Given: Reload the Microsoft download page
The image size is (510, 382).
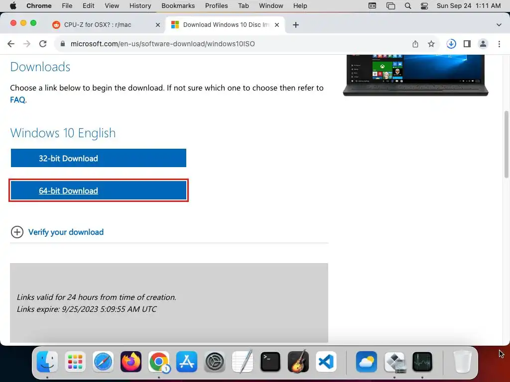Looking at the screenshot, I should coord(43,44).
